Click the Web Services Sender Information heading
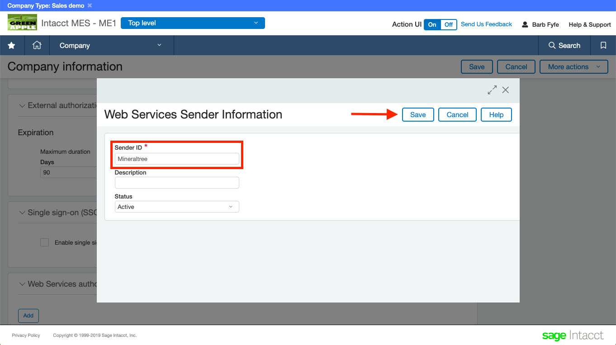The height and width of the screenshot is (345, 616). (x=193, y=114)
